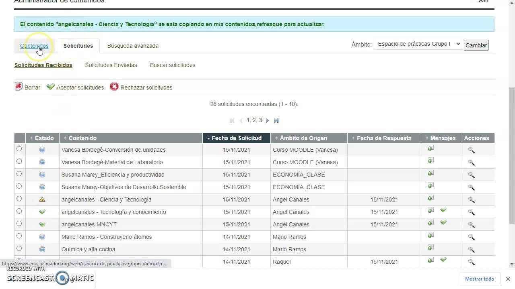Switch to the Contenidos tab

tap(34, 46)
